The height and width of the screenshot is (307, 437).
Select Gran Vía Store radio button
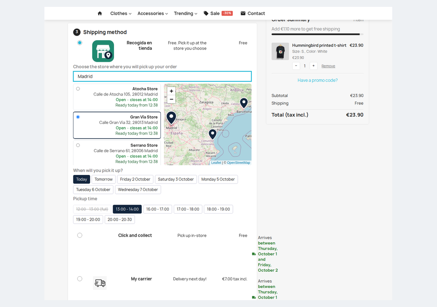pyautogui.click(x=78, y=117)
